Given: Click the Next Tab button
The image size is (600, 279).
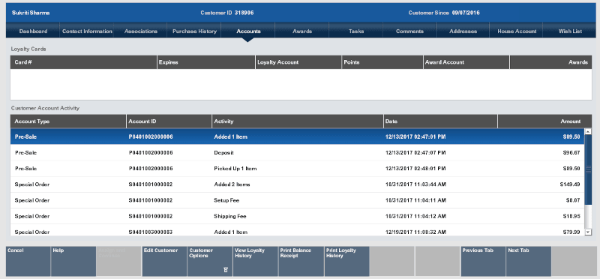Looking at the screenshot, I should point(529,262).
